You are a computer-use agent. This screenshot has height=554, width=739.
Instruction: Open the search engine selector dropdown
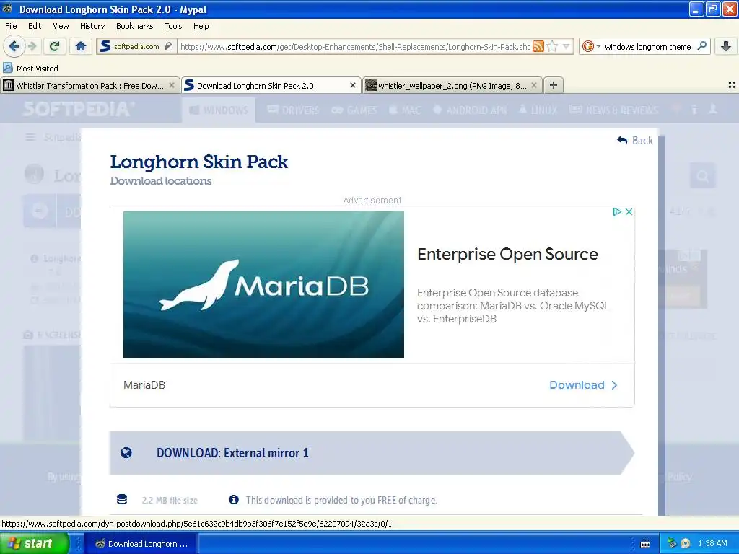pos(591,46)
